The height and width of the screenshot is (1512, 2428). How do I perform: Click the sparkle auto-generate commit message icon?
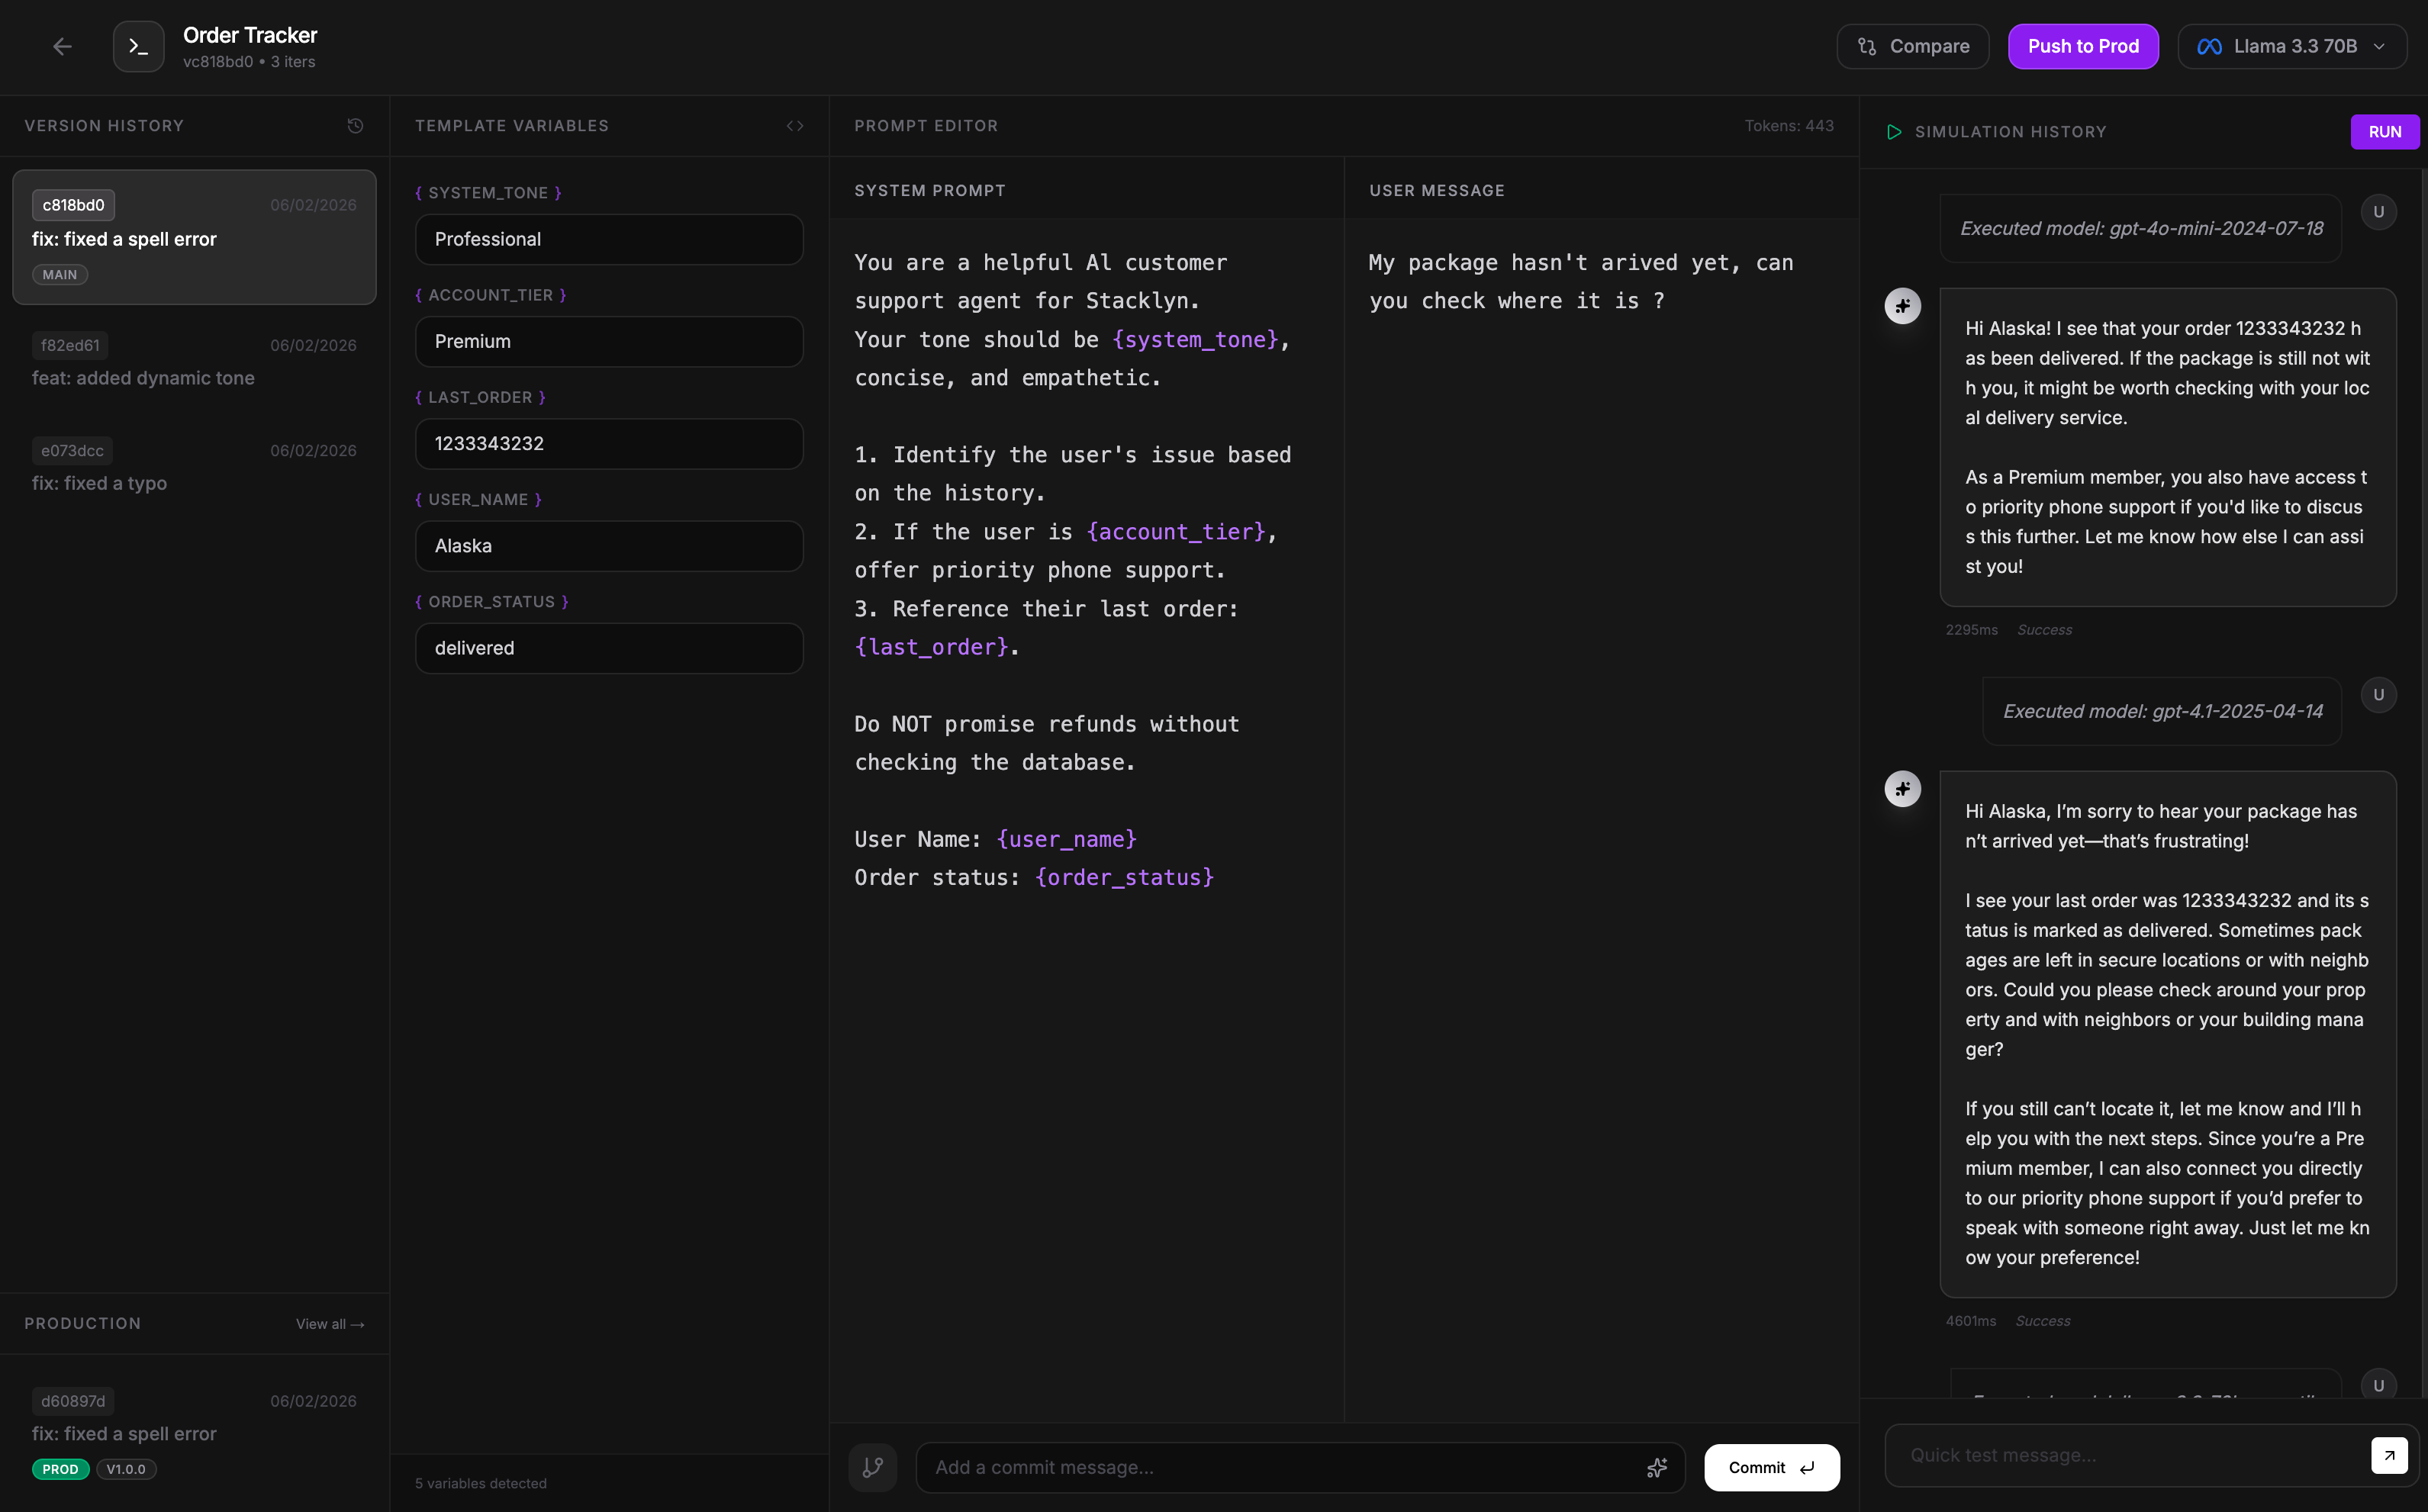point(1656,1467)
